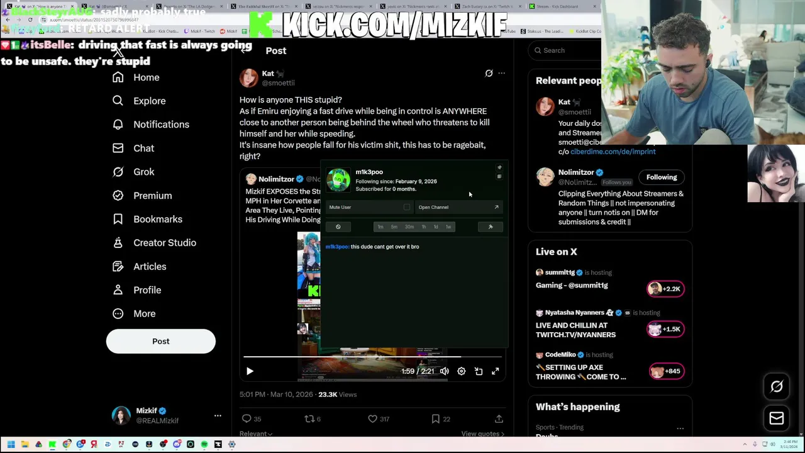
Task: Bookmark the post with 22 bookmarks
Action: tap(440, 418)
